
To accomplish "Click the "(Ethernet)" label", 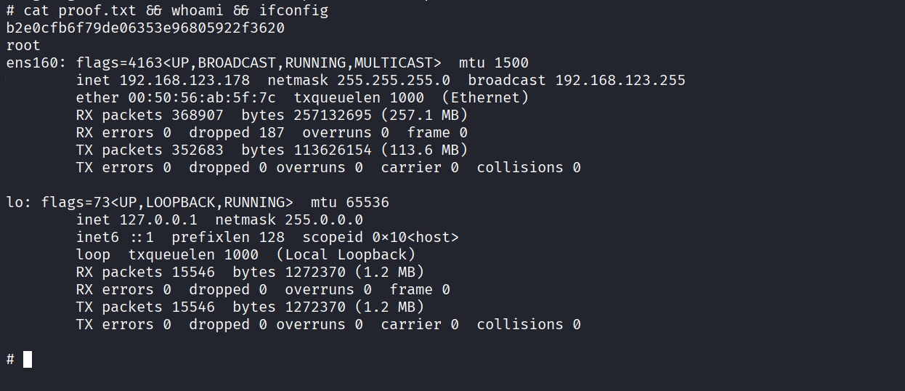I will tap(484, 97).
